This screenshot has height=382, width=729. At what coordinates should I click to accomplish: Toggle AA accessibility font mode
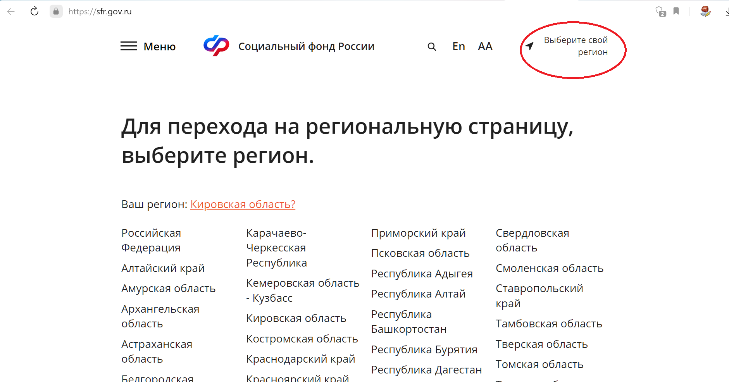(x=485, y=46)
